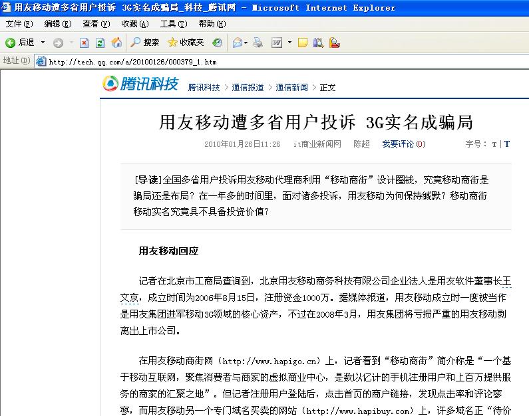Screen dimensions: 529x416
Task: Click the Mail envelope icon
Action: (x=238, y=43)
